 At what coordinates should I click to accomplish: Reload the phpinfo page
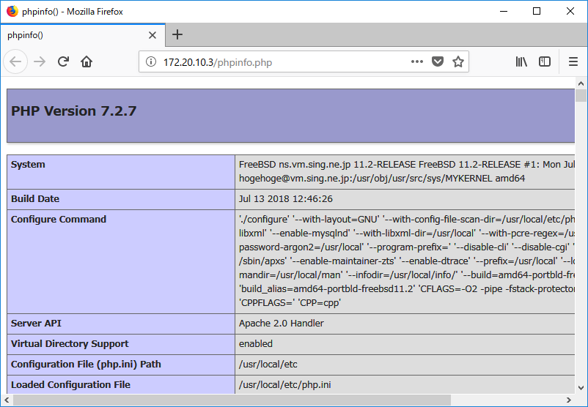point(63,61)
